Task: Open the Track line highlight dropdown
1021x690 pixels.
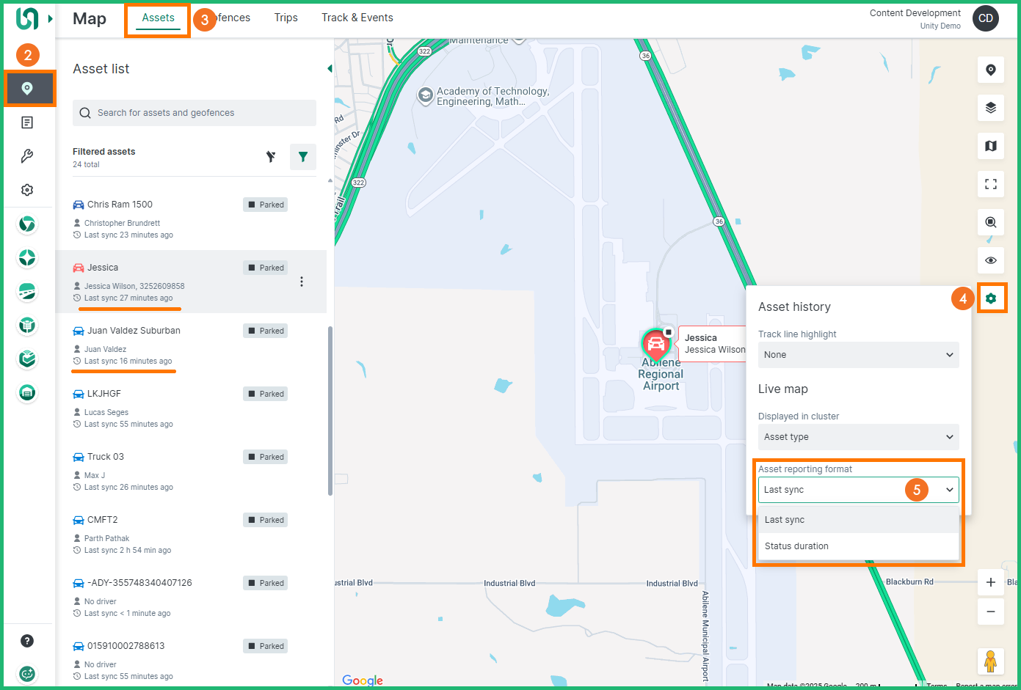Action: tap(858, 355)
